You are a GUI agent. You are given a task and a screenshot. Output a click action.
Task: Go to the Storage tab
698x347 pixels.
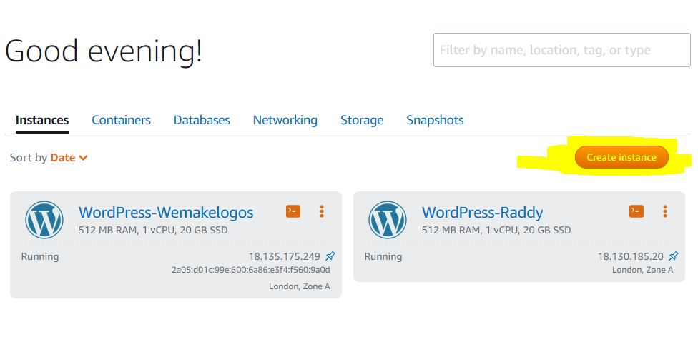362,120
